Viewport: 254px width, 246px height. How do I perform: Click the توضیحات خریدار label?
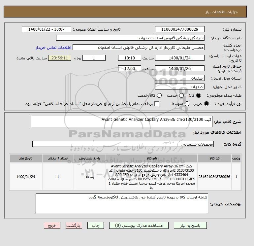(226, 204)
